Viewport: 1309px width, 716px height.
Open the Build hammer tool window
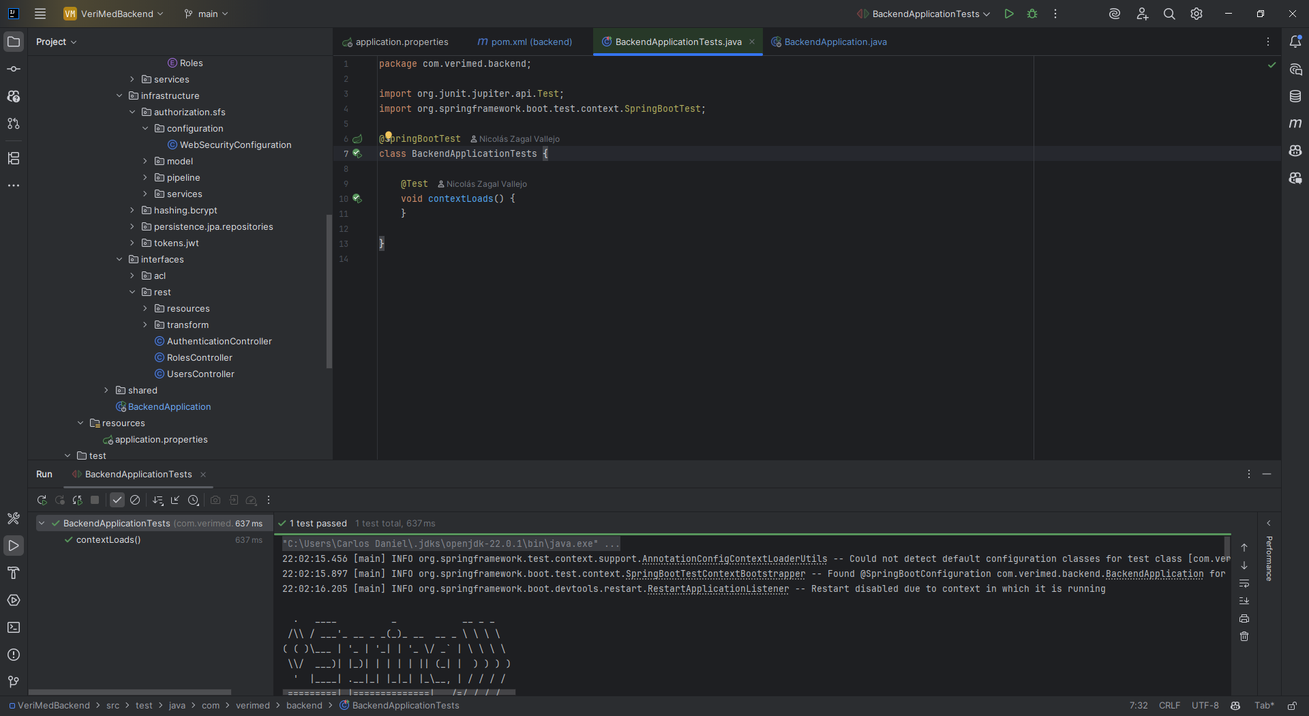pos(14,573)
